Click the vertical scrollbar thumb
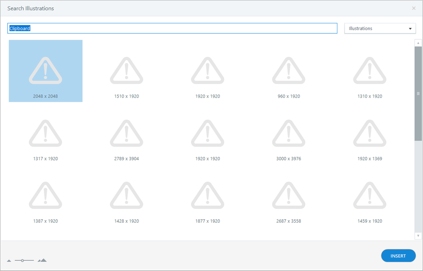Image resolution: width=423 pixels, height=271 pixels. coord(418,93)
